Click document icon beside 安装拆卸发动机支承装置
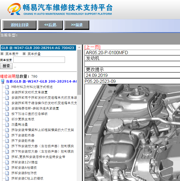Viewport: 180px width, 181px height. click(7, 92)
